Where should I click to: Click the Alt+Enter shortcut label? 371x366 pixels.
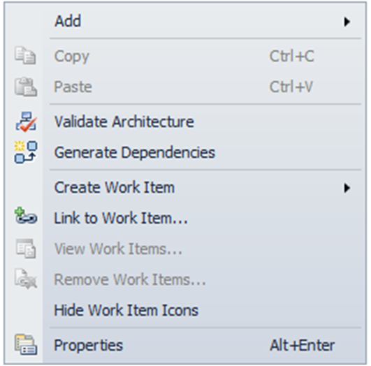click(x=302, y=345)
